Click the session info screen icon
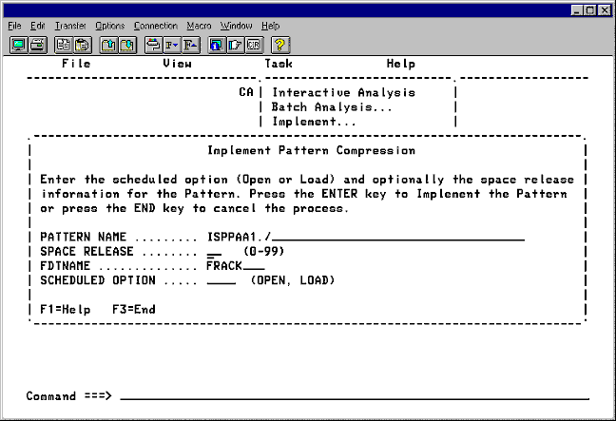Viewport: 616px width, 421px height. (x=217, y=46)
